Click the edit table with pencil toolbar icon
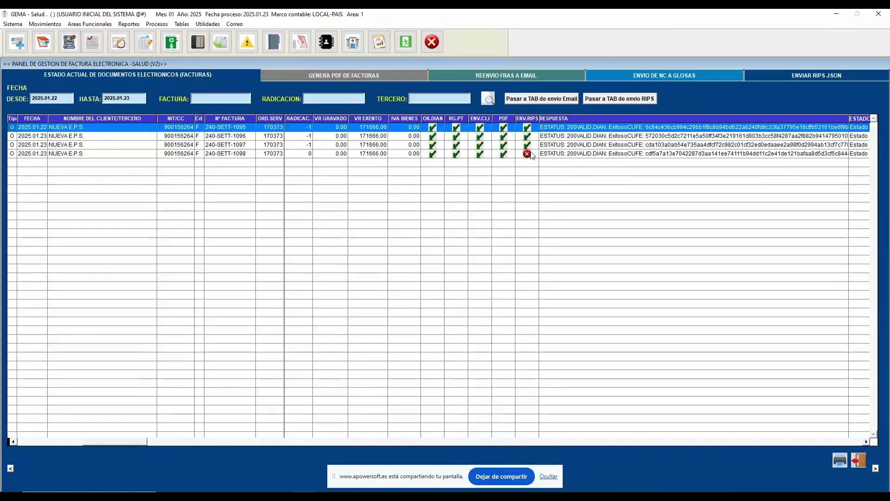 [x=145, y=42]
